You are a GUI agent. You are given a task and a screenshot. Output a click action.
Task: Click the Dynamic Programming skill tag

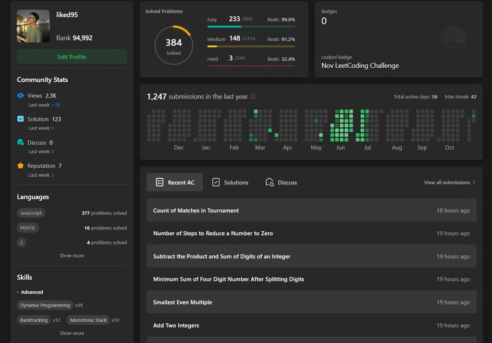pyautogui.click(x=45, y=305)
